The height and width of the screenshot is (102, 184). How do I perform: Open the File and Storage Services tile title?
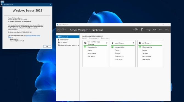point(94,43)
